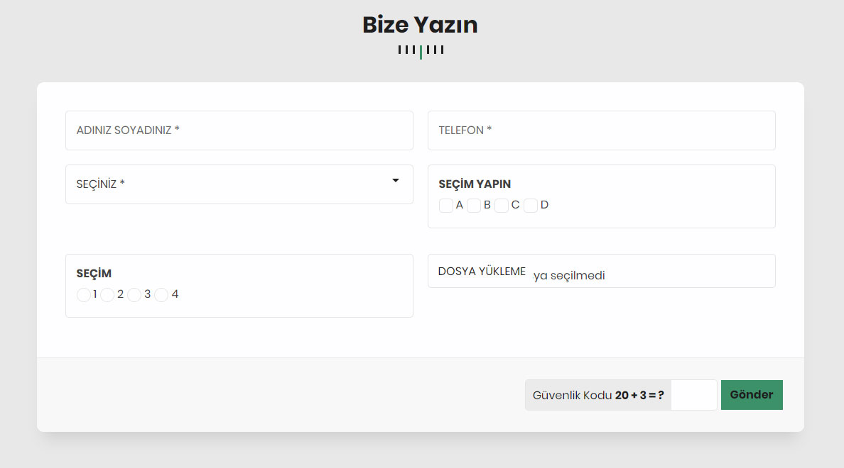This screenshot has height=468, width=844.
Task: Click the SEÇİNİZ dropdown arrow
Action: [x=396, y=181]
